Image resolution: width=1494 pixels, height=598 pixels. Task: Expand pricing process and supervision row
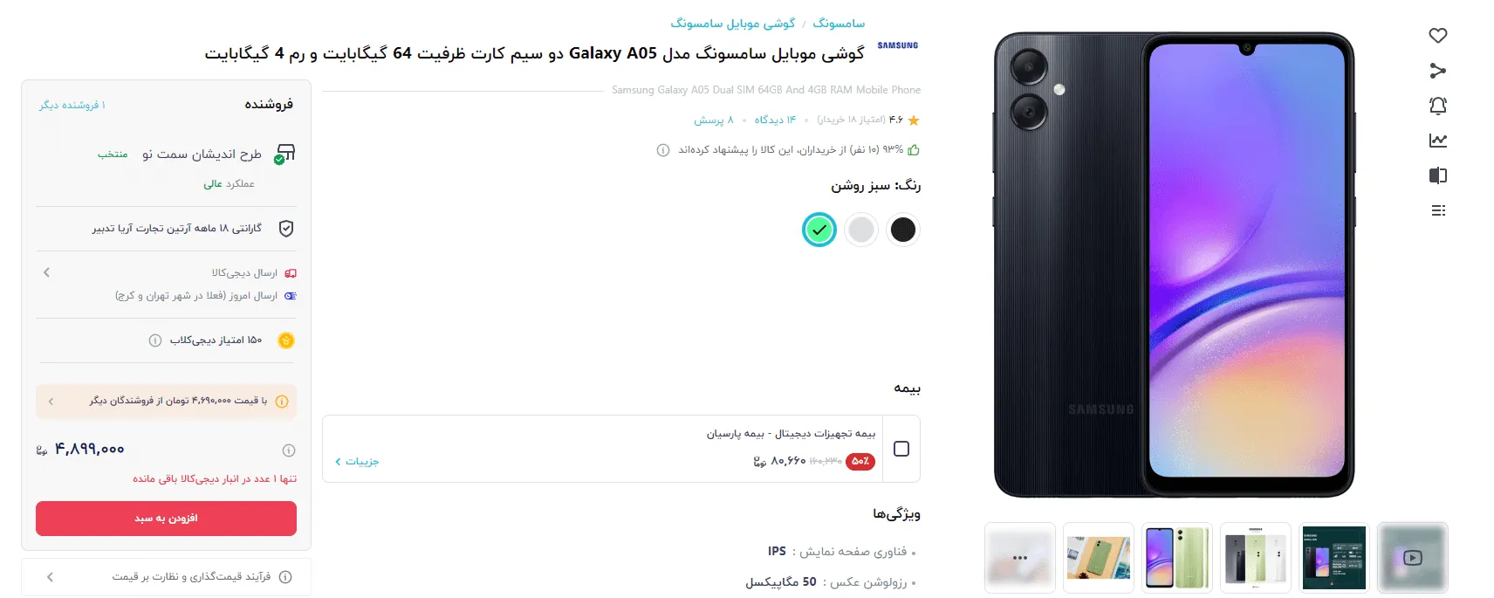(x=166, y=577)
